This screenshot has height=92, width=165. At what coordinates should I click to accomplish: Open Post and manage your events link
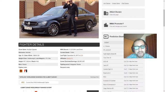coord(118,26)
